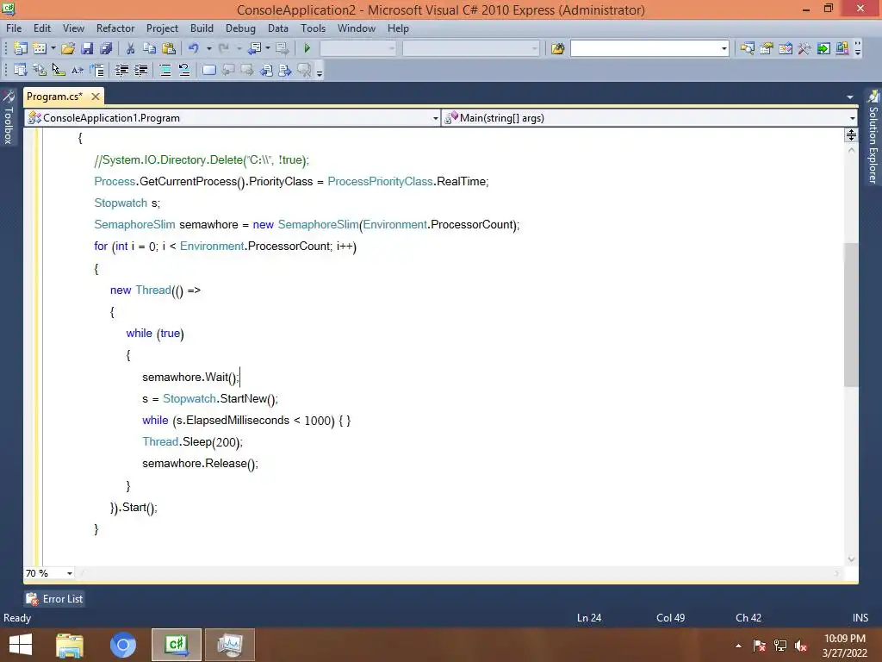
Task: Click the New Project toolbar icon
Action: [x=21, y=48]
